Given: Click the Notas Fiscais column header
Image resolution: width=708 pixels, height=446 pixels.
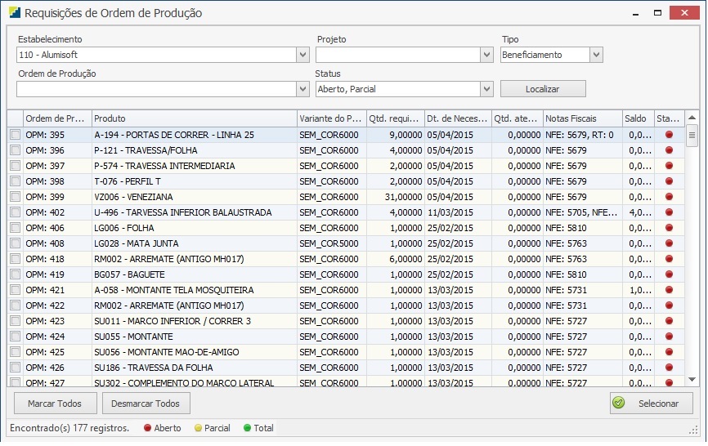Looking at the screenshot, I should tap(582, 118).
